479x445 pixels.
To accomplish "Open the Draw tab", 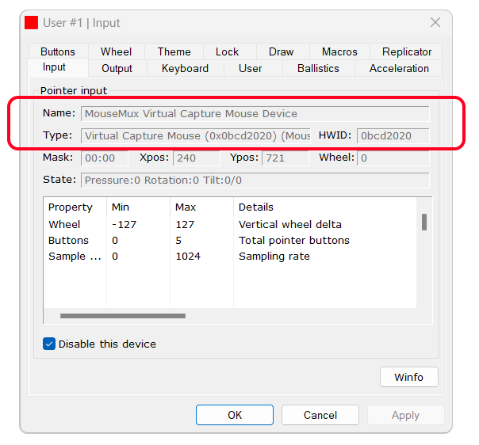I will coord(281,51).
